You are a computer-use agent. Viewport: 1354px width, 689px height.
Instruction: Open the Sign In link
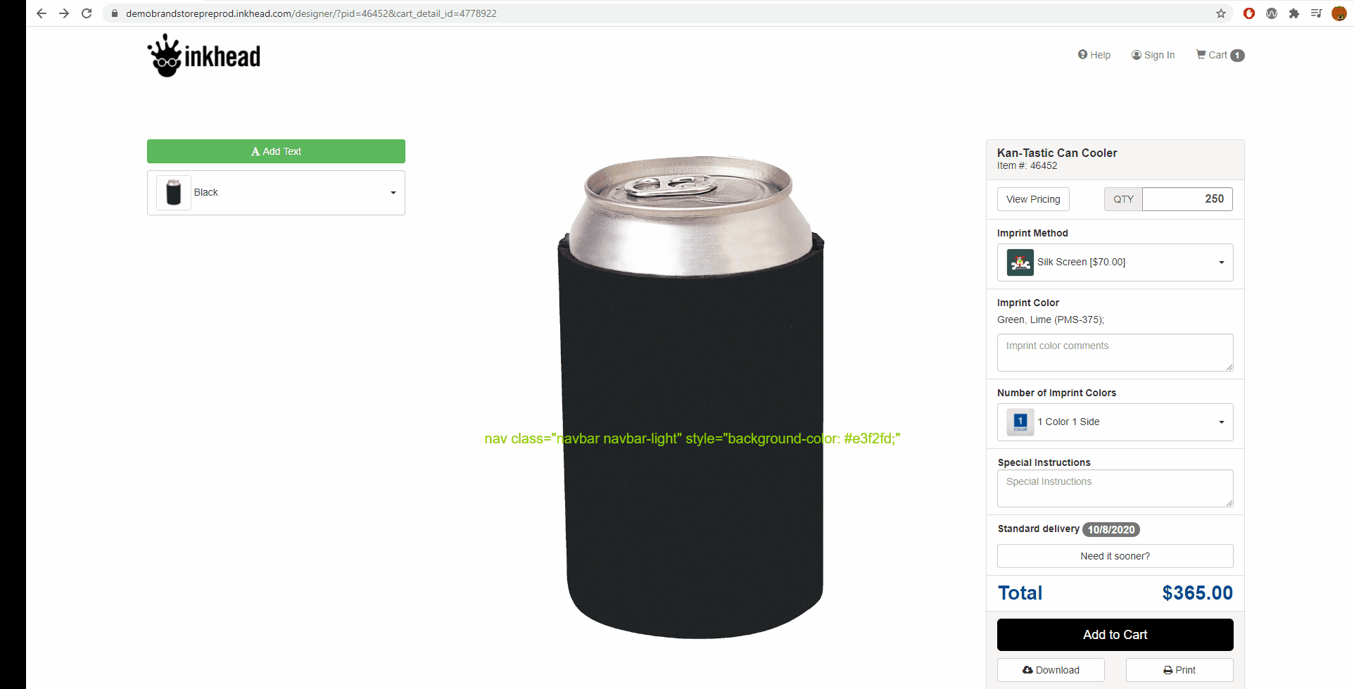click(1153, 55)
